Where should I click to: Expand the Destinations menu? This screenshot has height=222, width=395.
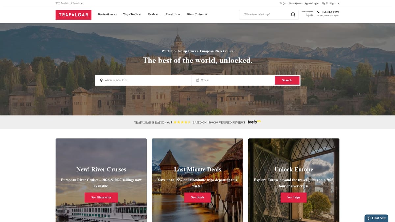[107, 14]
